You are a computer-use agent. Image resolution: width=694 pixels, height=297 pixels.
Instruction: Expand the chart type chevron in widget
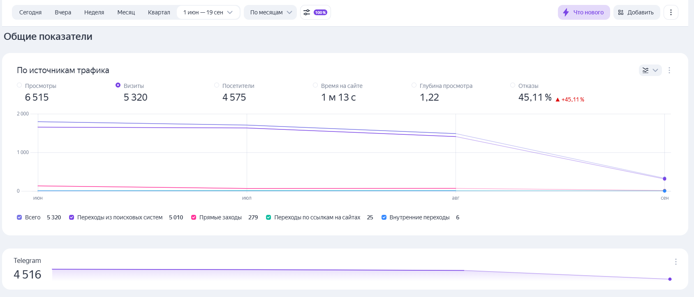click(655, 70)
